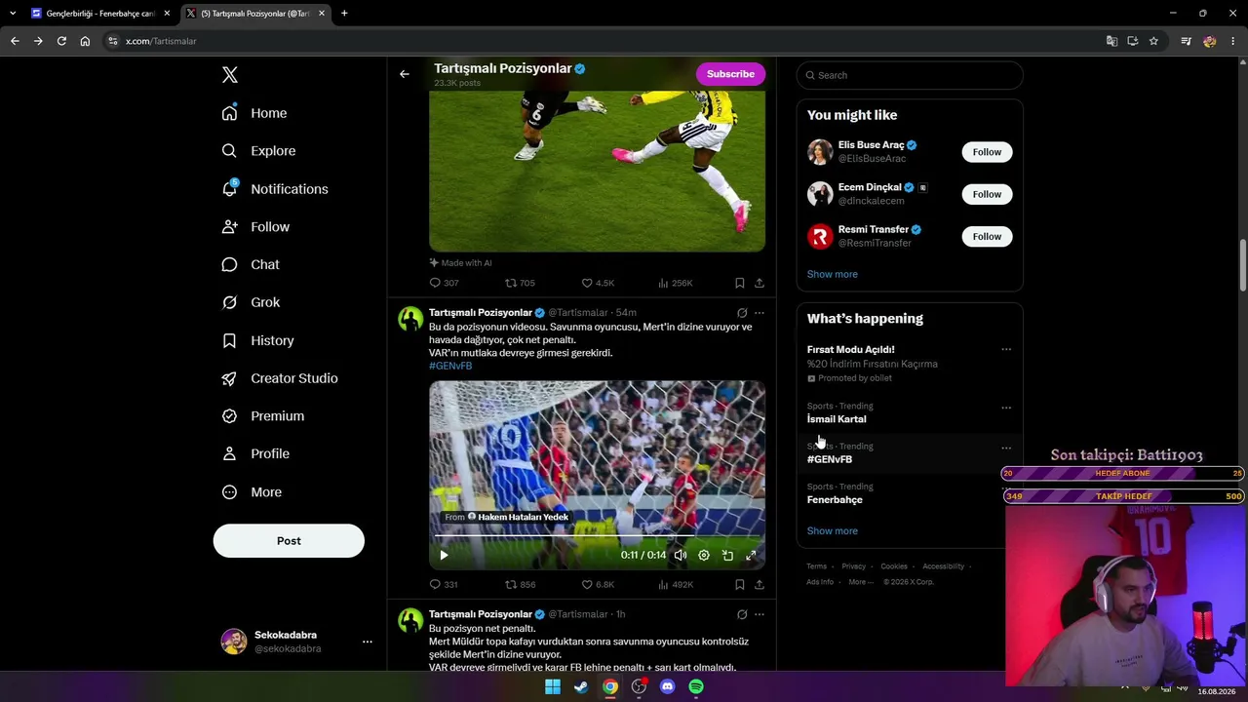The width and height of the screenshot is (1248, 702).
Task: Go to Home in the X sidebar
Action: 254,113
